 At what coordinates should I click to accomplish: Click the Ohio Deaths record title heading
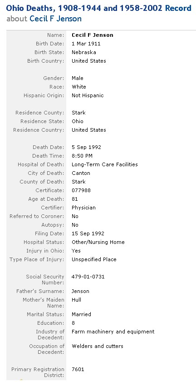(98, 8)
